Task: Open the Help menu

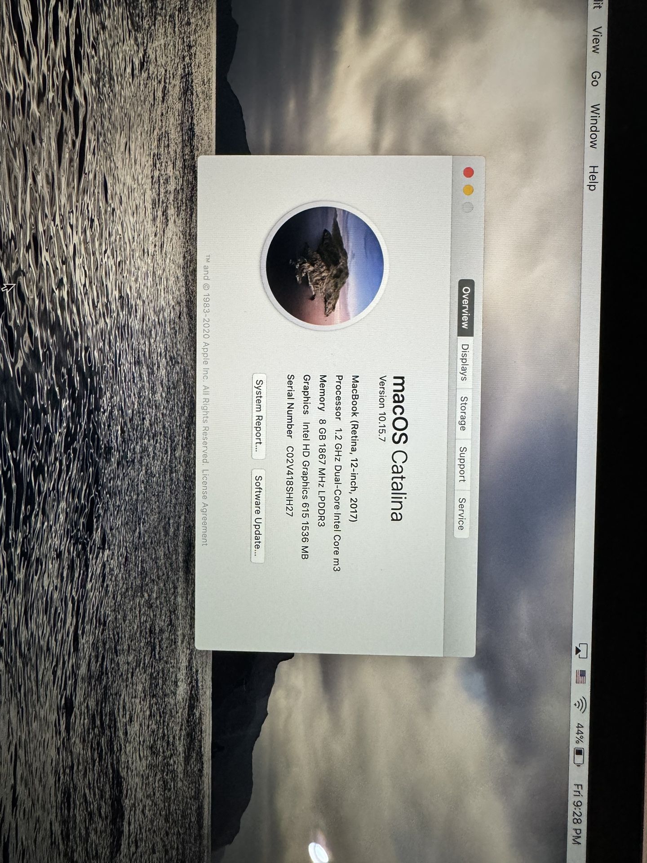Action: click(593, 178)
